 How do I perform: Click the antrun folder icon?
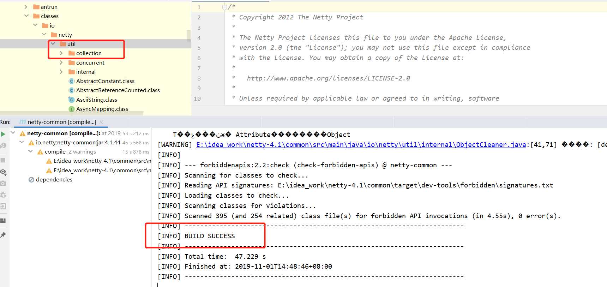(x=36, y=7)
